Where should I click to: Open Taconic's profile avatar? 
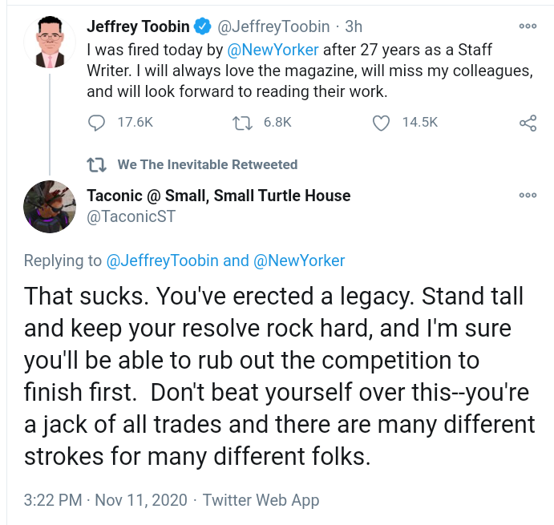point(51,208)
